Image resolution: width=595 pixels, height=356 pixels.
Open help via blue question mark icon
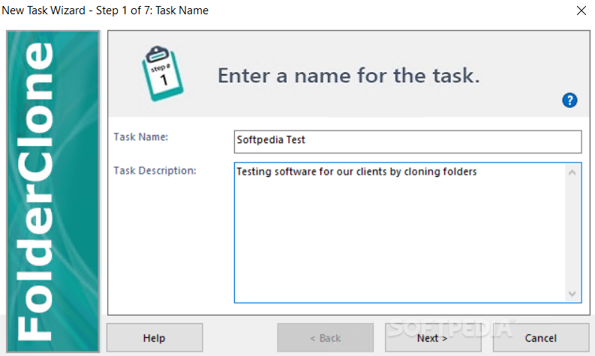click(x=569, y=100)
